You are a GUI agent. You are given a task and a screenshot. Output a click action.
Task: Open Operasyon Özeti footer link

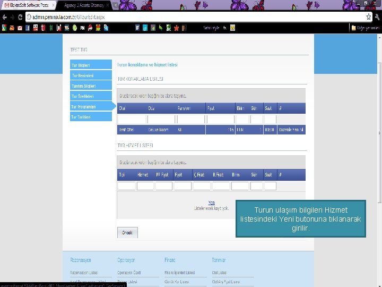(x=129, y=273)
